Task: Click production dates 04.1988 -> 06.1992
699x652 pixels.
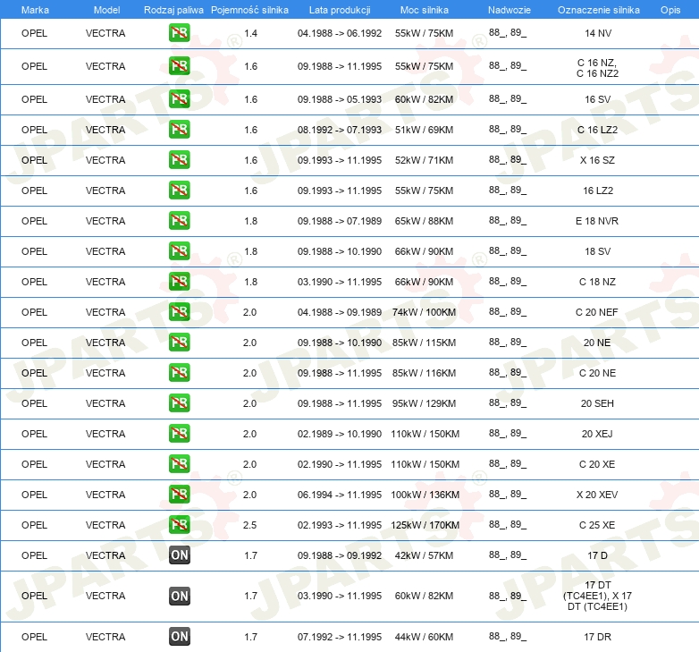Action: click(340, 33)
